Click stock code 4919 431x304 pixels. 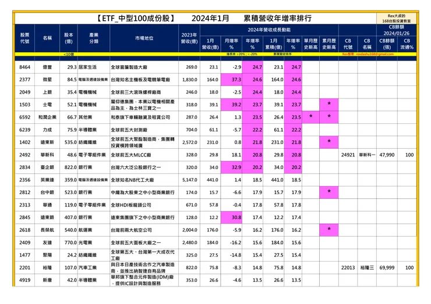(24, 280)
